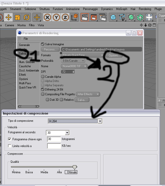Open the spline tools icon
This screenshot has width=165, height=186.
122,17
